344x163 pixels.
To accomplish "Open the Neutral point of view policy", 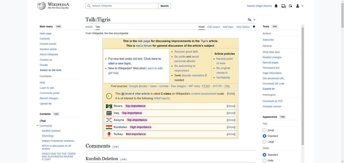I will pyautogui.click(x=224, y=61).
